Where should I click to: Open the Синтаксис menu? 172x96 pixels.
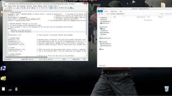pos(29,6)
